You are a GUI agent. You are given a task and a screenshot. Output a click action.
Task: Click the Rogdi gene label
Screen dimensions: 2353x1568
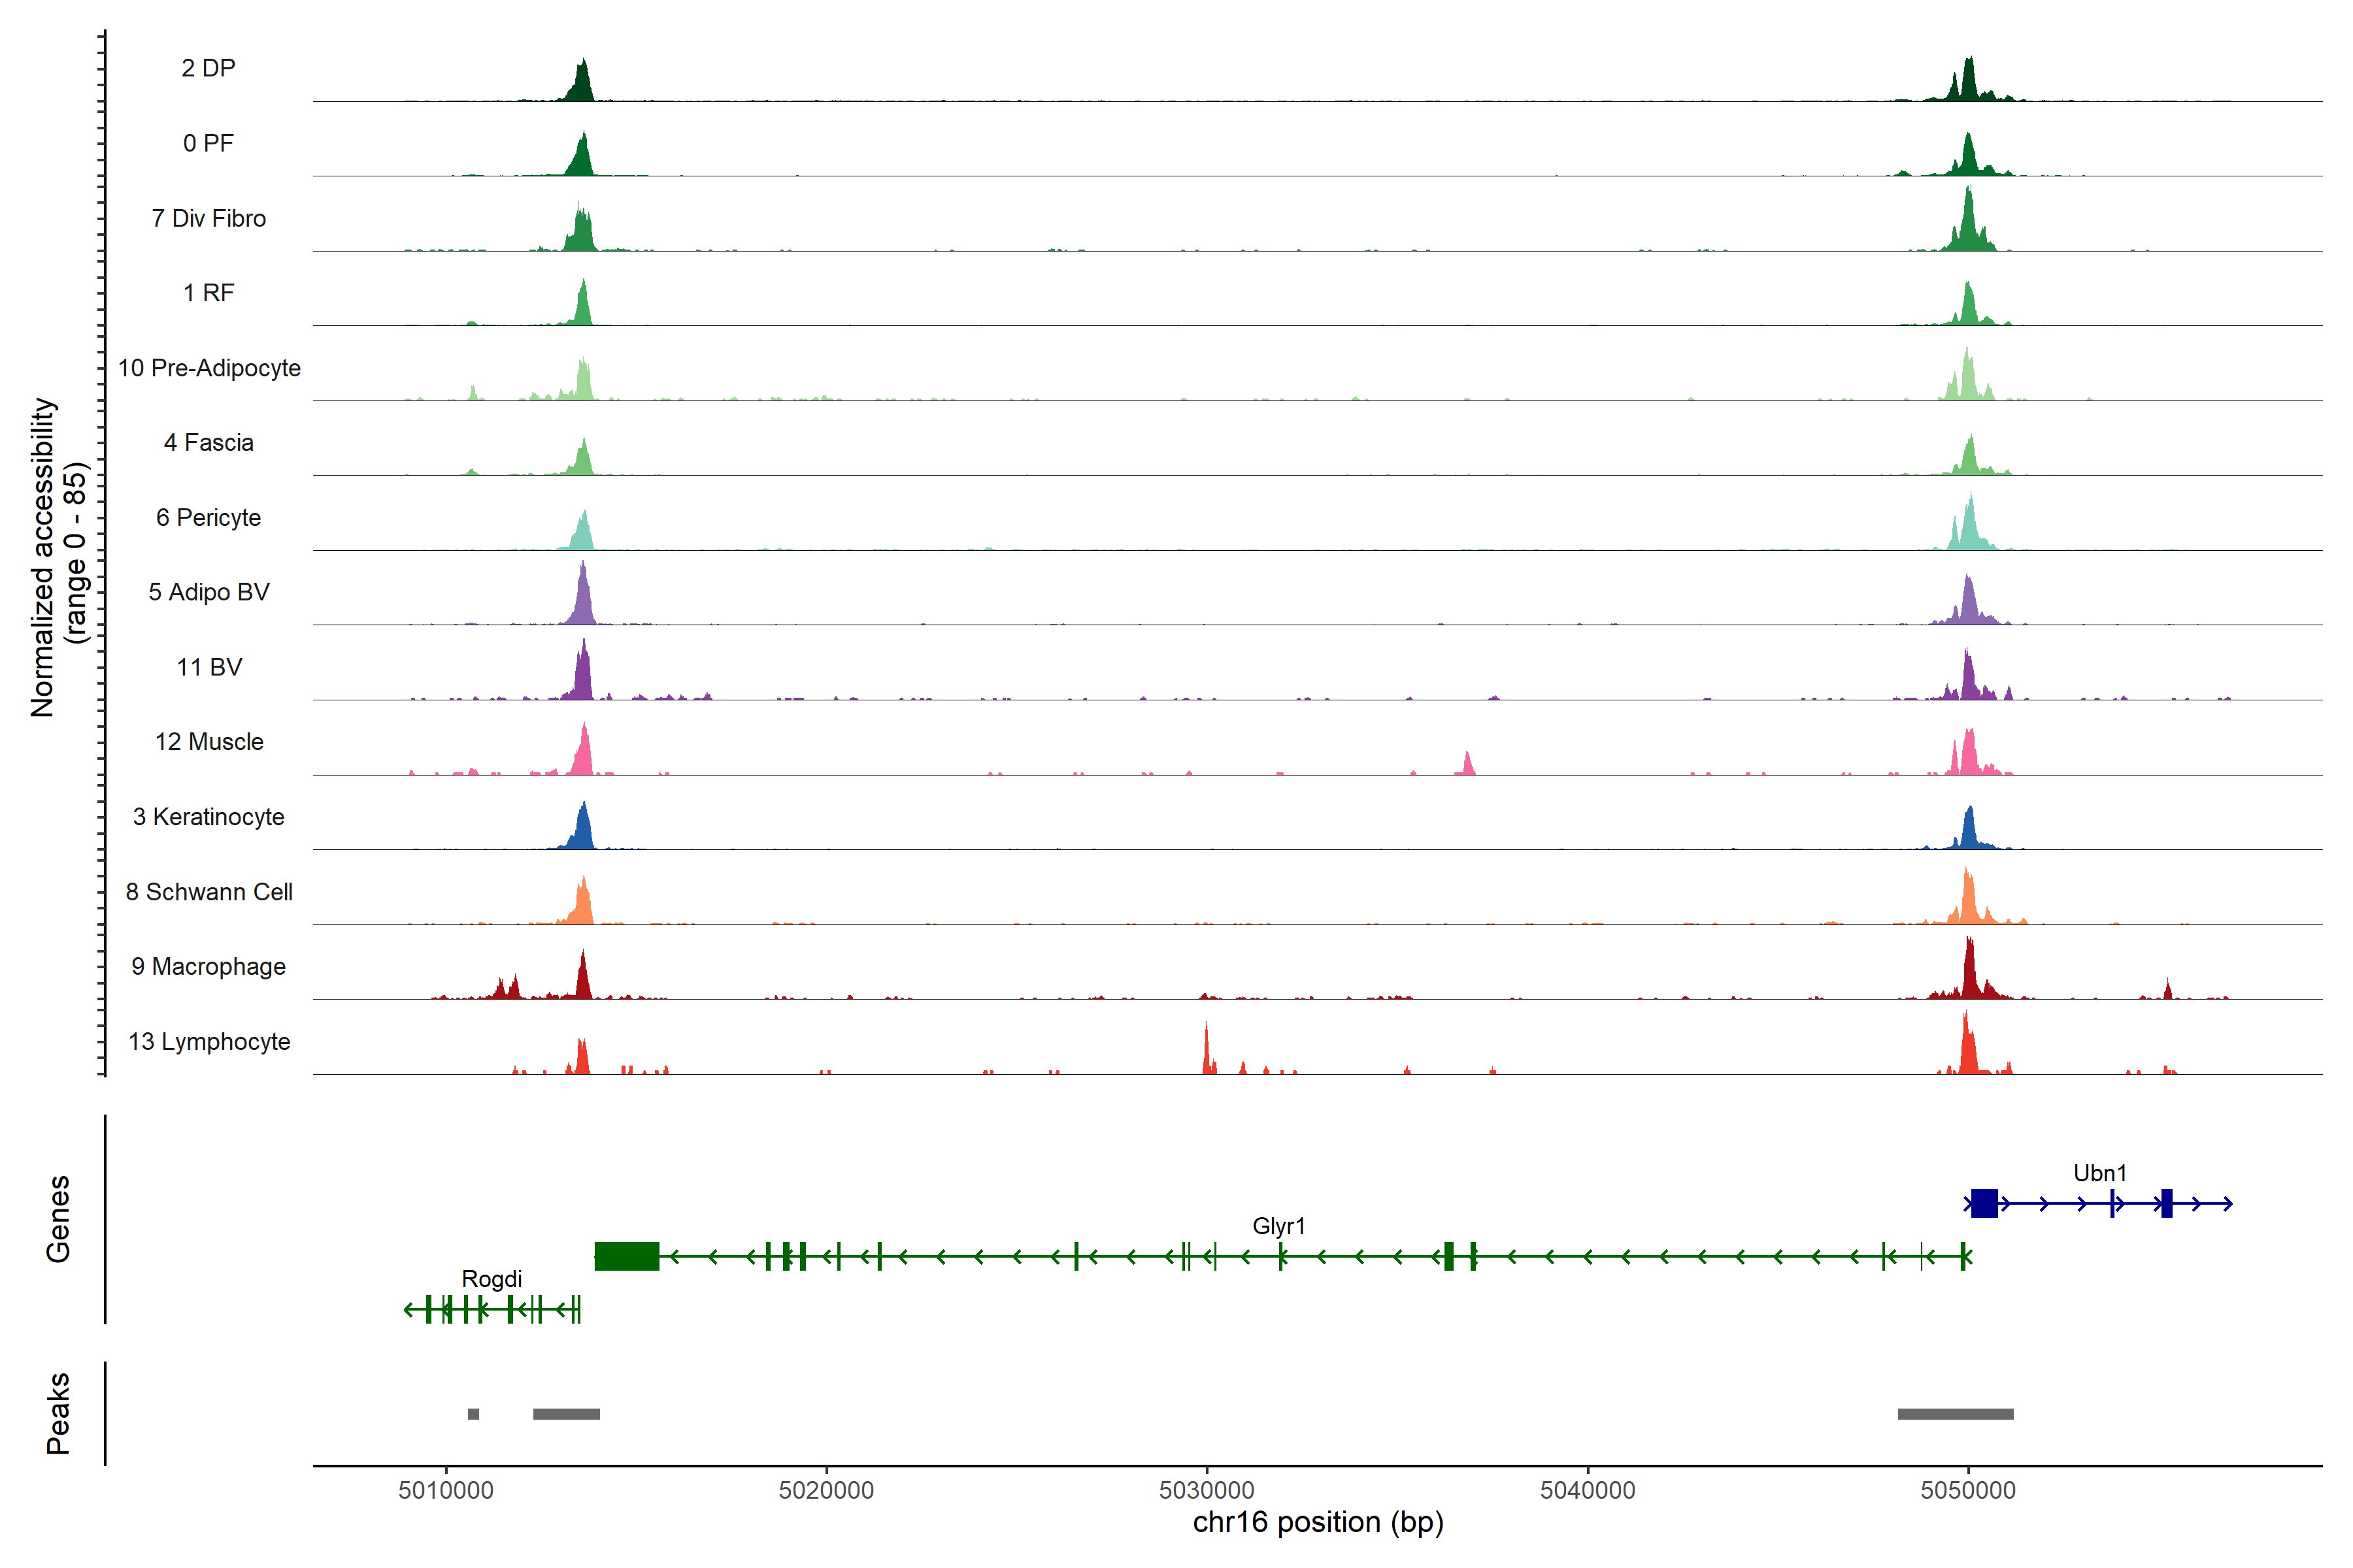coord(492,1279)
